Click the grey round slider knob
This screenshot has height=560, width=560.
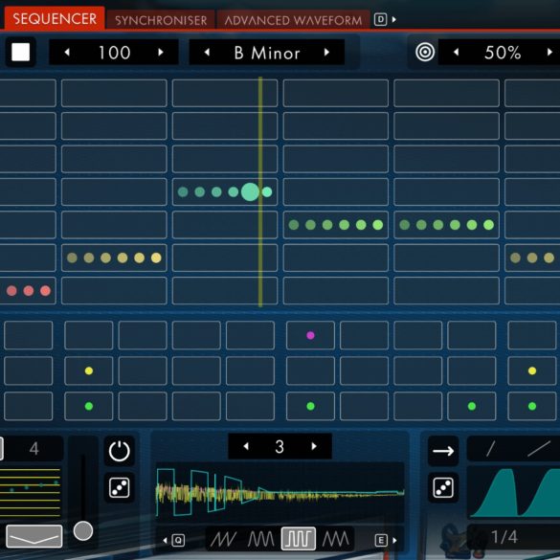[83, 530]
